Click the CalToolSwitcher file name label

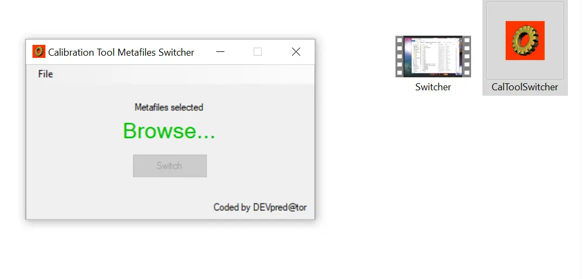pos(525,87)
